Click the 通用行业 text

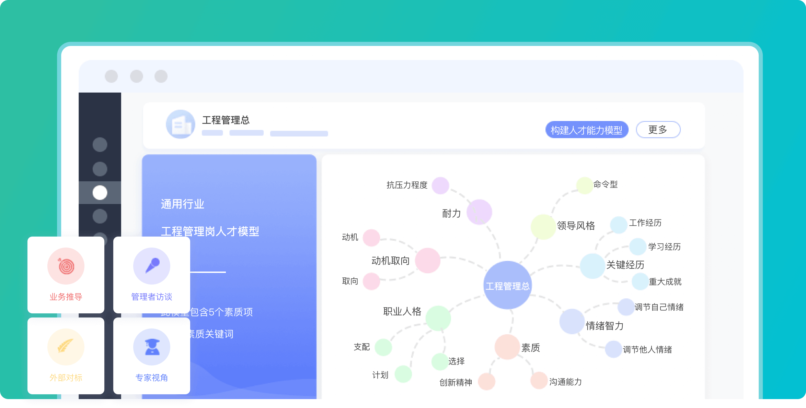183,204
